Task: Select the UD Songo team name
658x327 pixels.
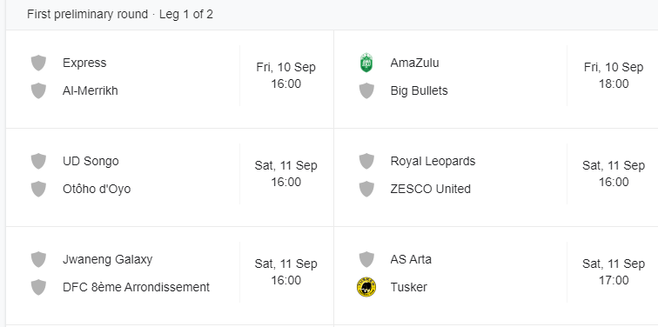Action: (91, 161)
